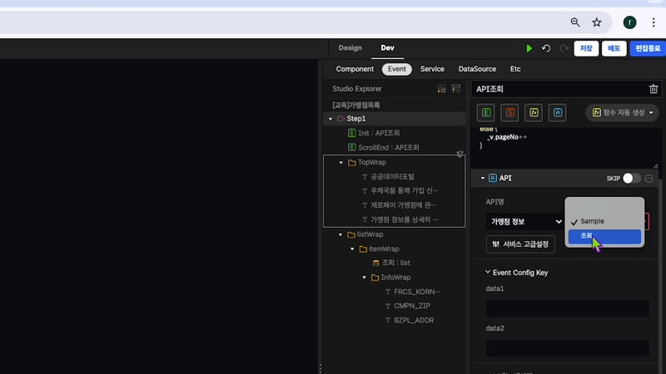The width and height of the screenshot is (666, 374).
Task: Collapse the InfoWrap folder
Action: (x=365, y=278)
